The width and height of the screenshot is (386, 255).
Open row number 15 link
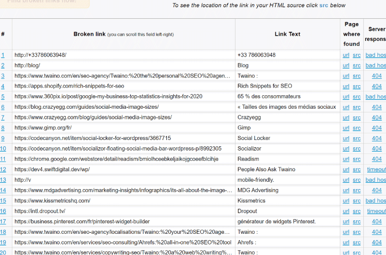click(x=3, y=201)
